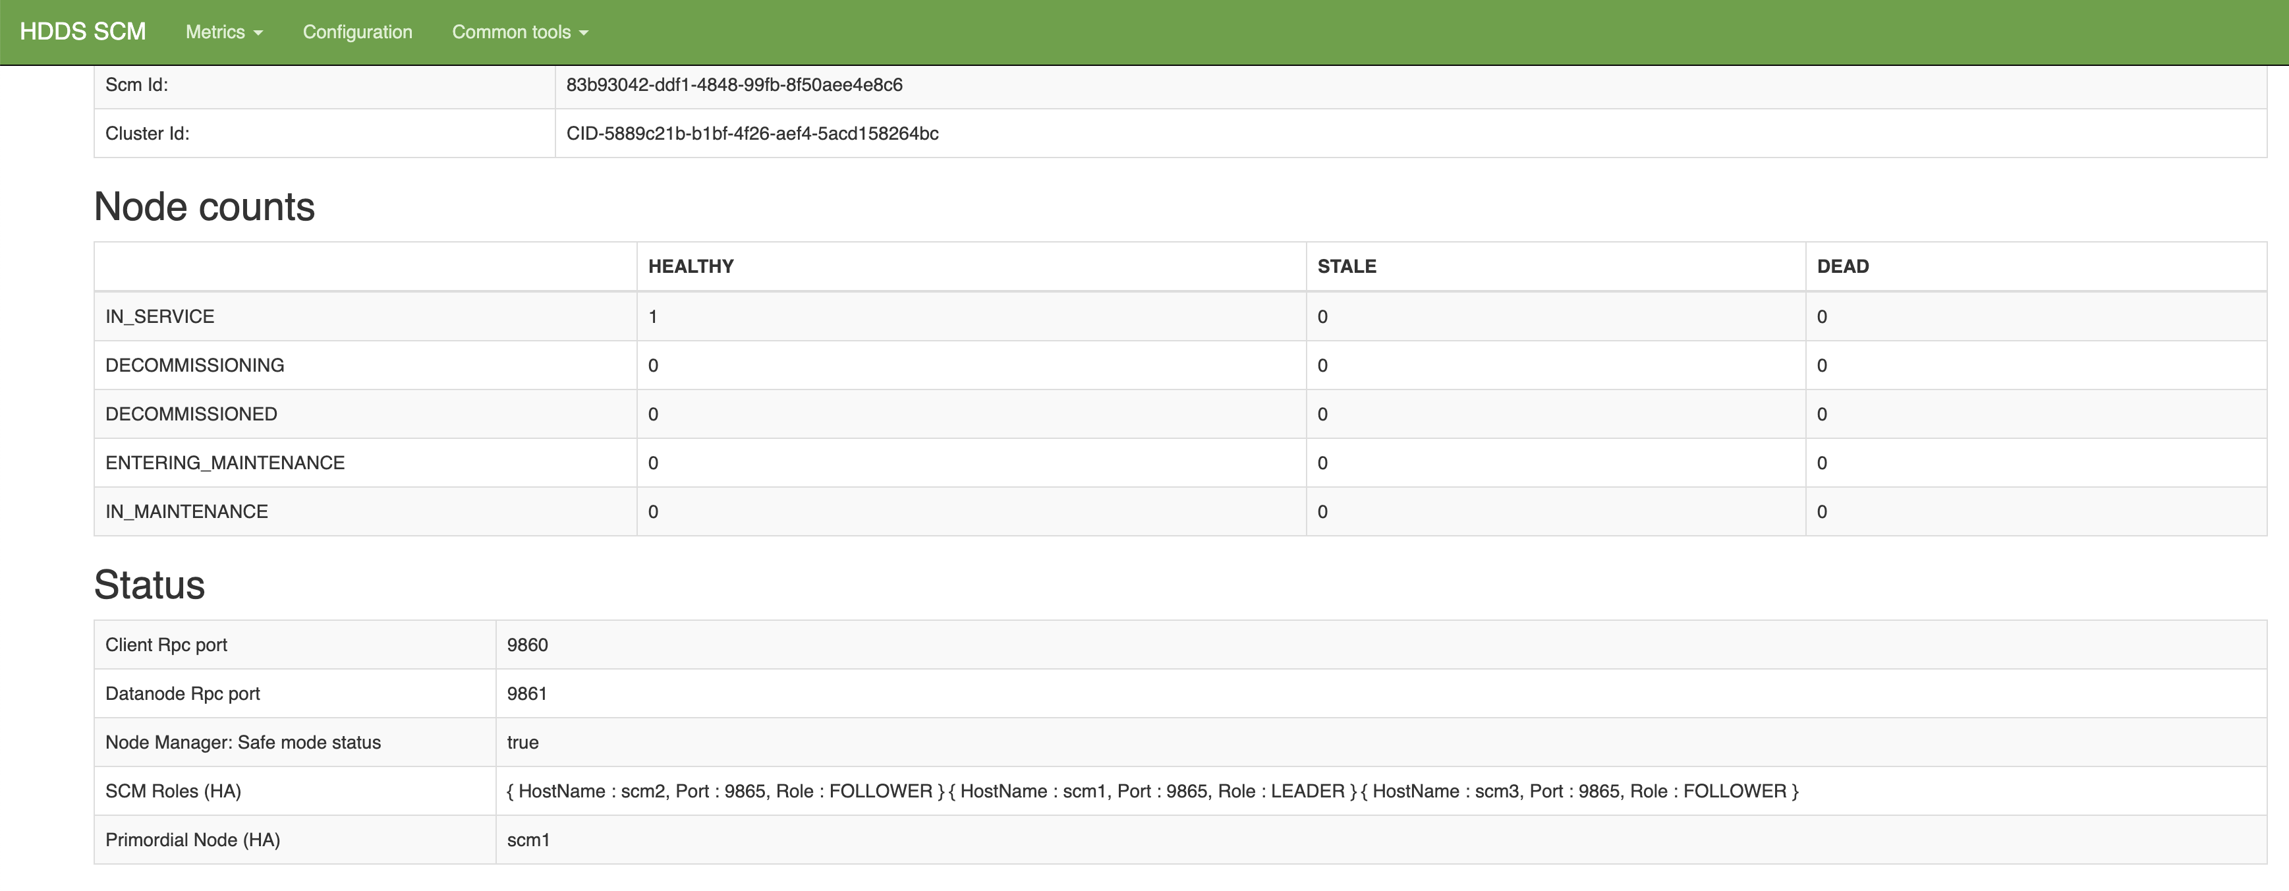Click the IN_SERVICE healthy count of 1
2289x891 pixels.
[653, 316]
